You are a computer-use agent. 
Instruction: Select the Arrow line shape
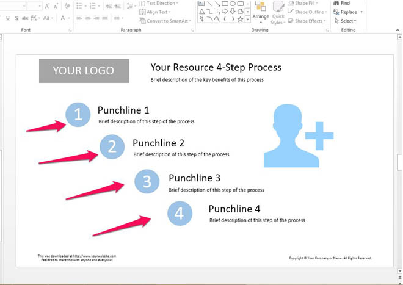(217, 4)
